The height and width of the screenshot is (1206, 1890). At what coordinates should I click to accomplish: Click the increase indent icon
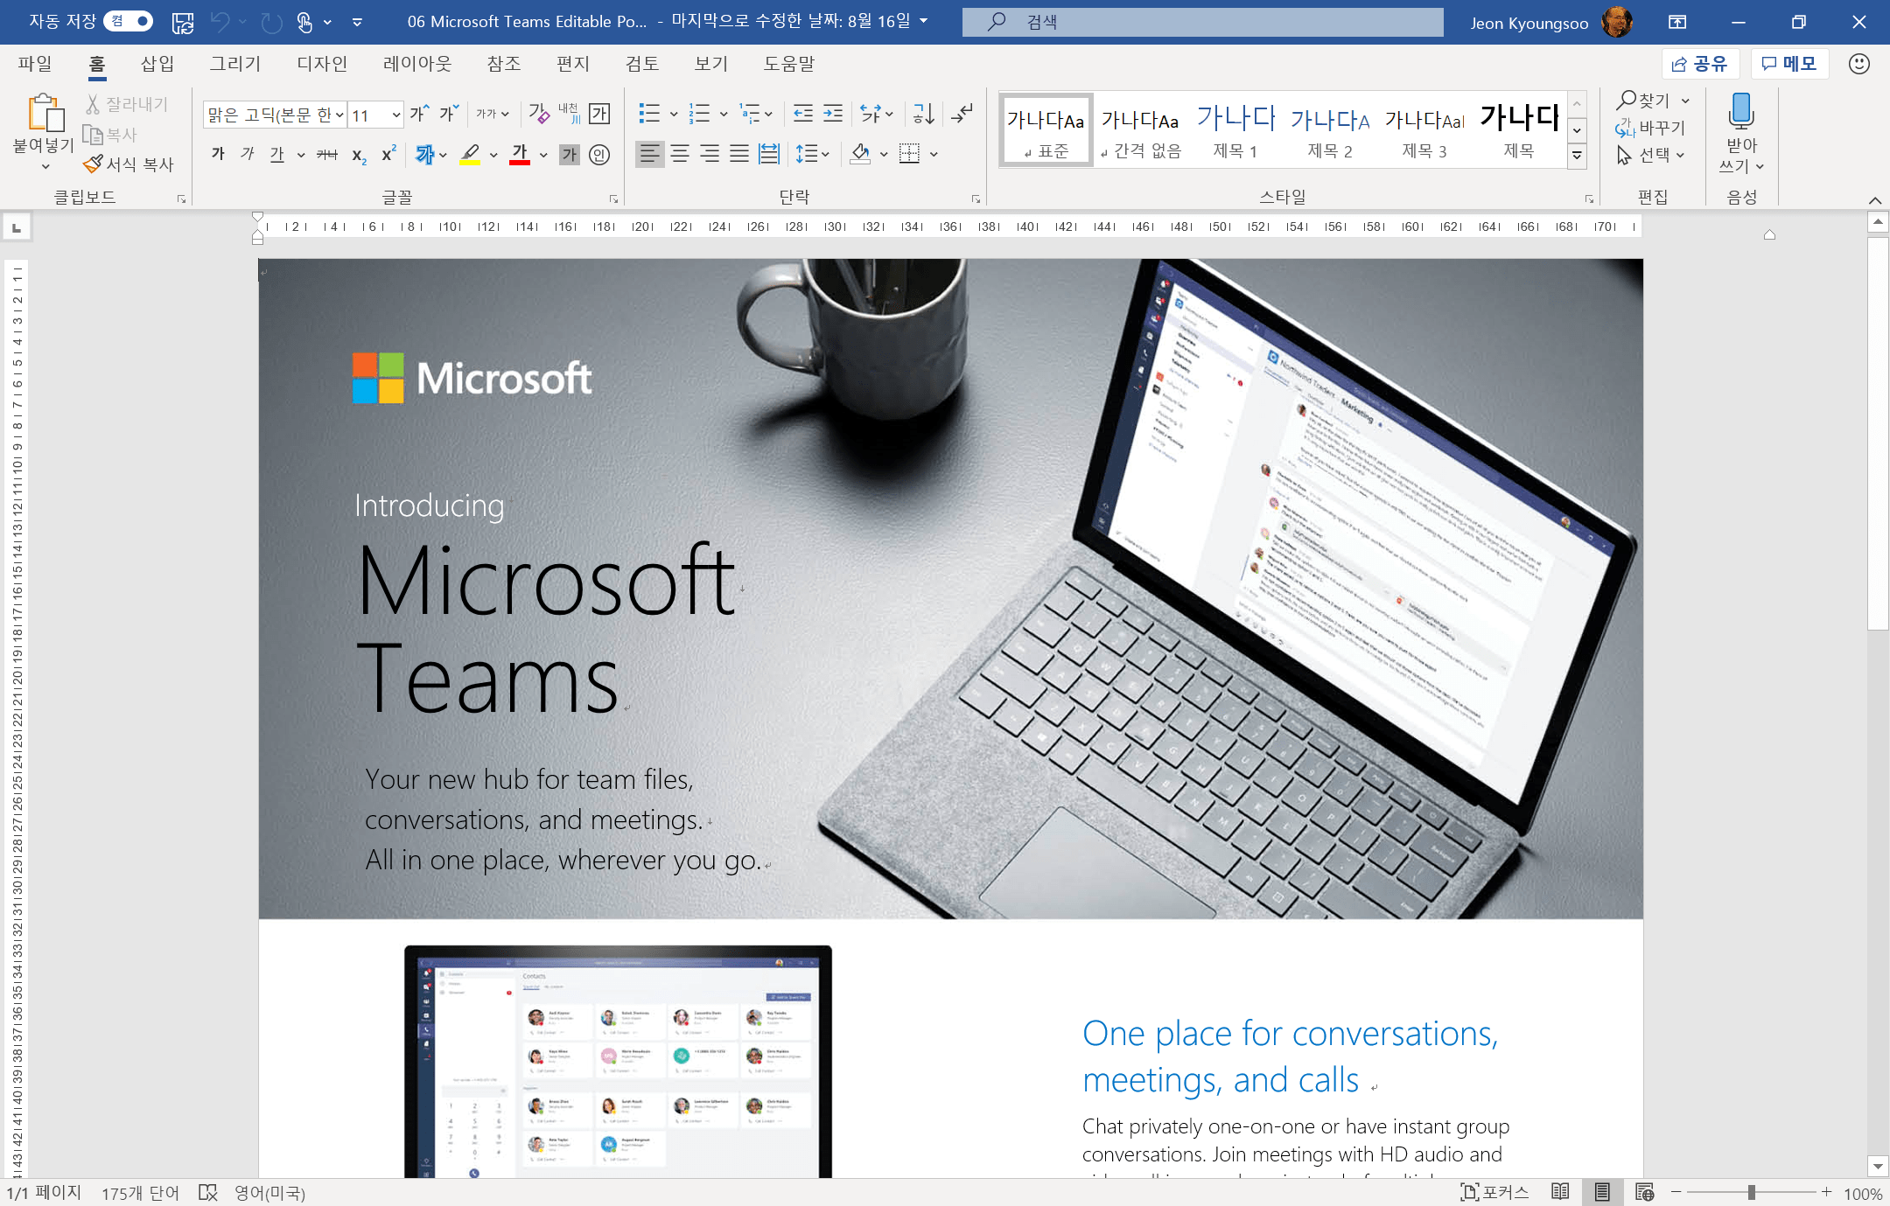833,114
